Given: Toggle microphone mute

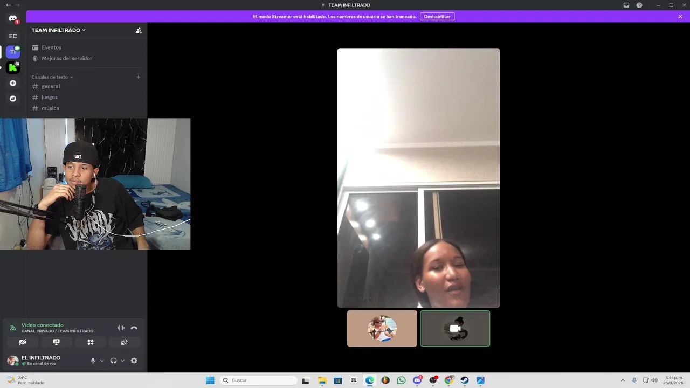Looking at the screenshot, I should 93,361.
